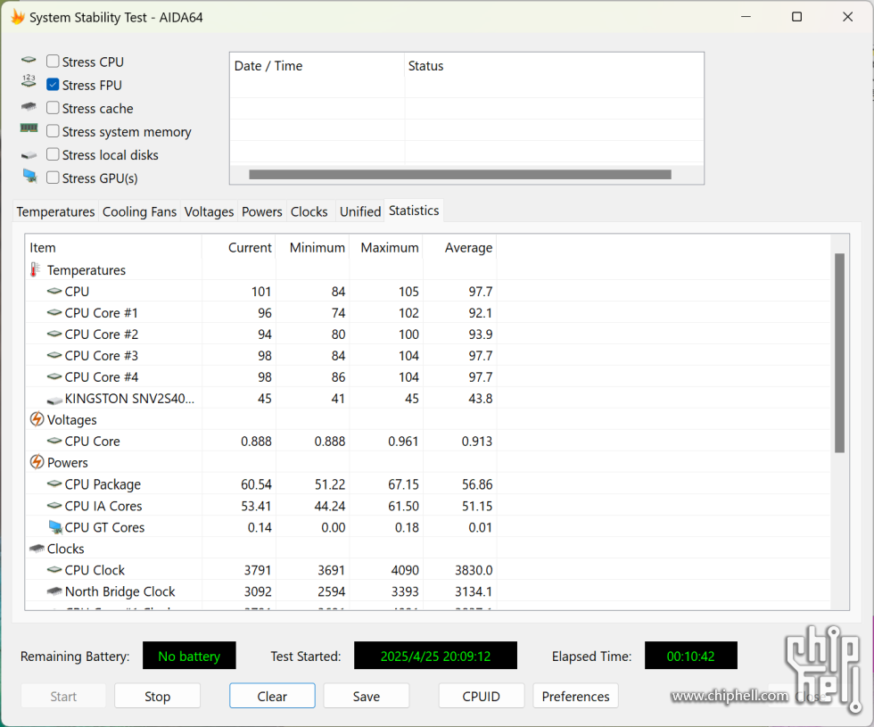The width and height of the screenshot is (874, 727).
Task: Click the AIDA64 flame icon in title bar
Action: point(18,17)
